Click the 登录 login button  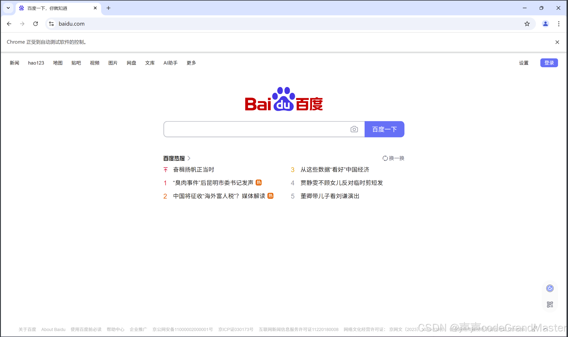[549, 63]
